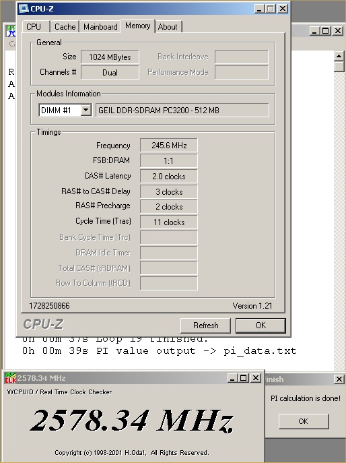The image size is (346, 463).
Task: Open the About tab
Action: 168,27
